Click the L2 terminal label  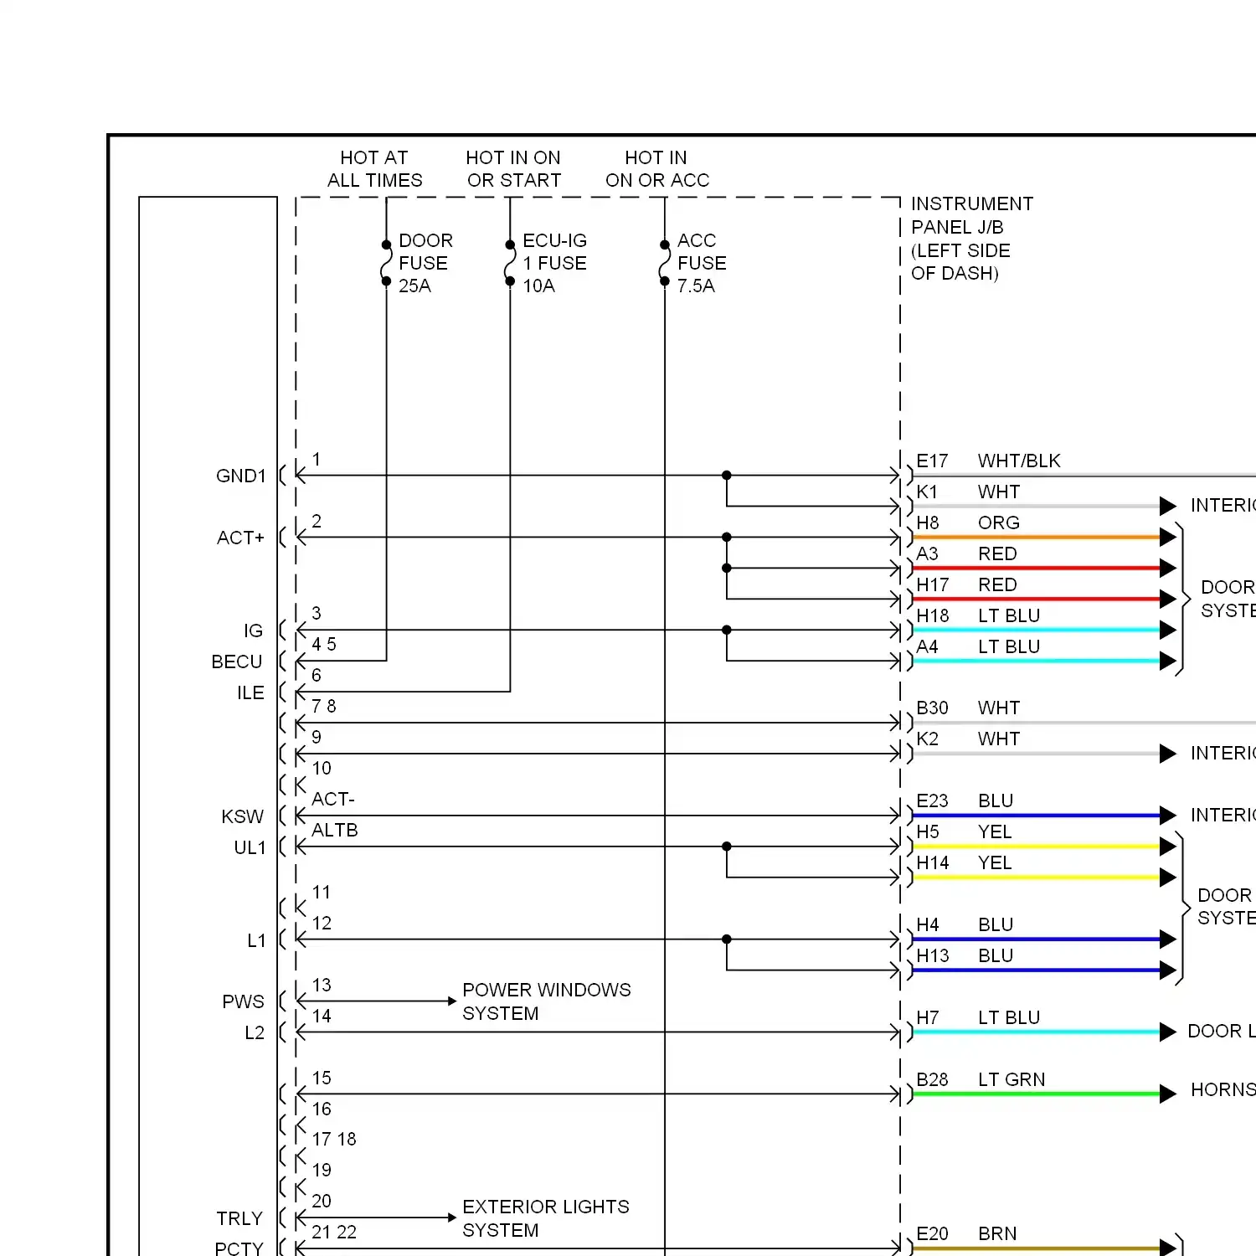click(x=255, y=1032)
